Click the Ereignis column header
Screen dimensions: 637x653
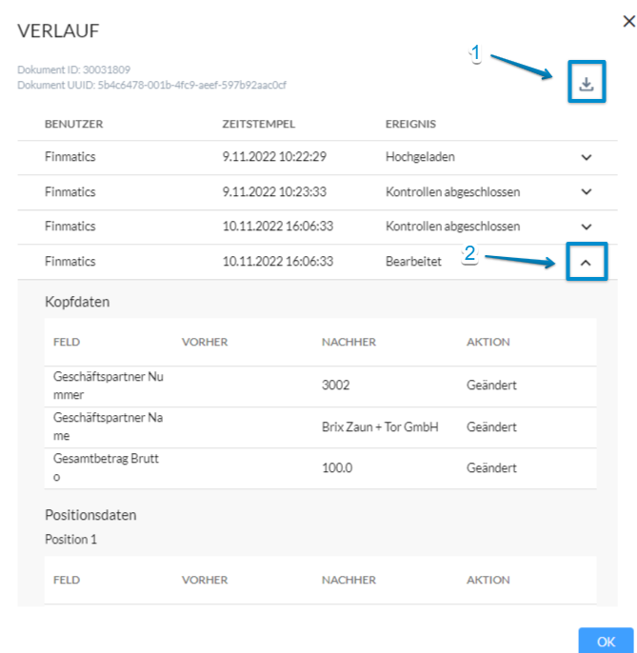point(410,124)
